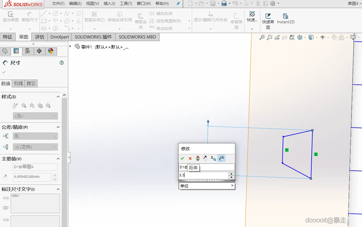
Task: Click the traffic light rebuild icon
Action: point(198,158)
